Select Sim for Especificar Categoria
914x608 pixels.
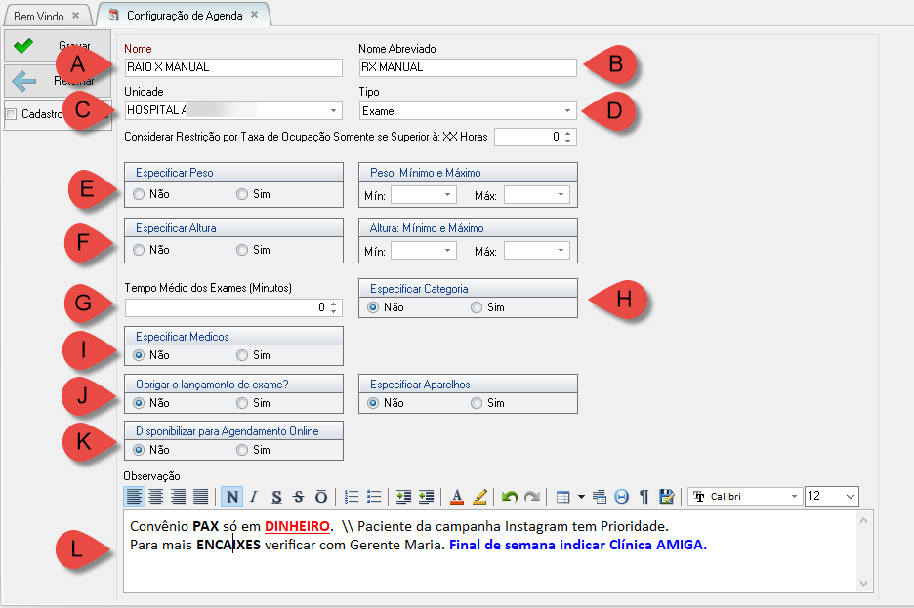point(477,307)
